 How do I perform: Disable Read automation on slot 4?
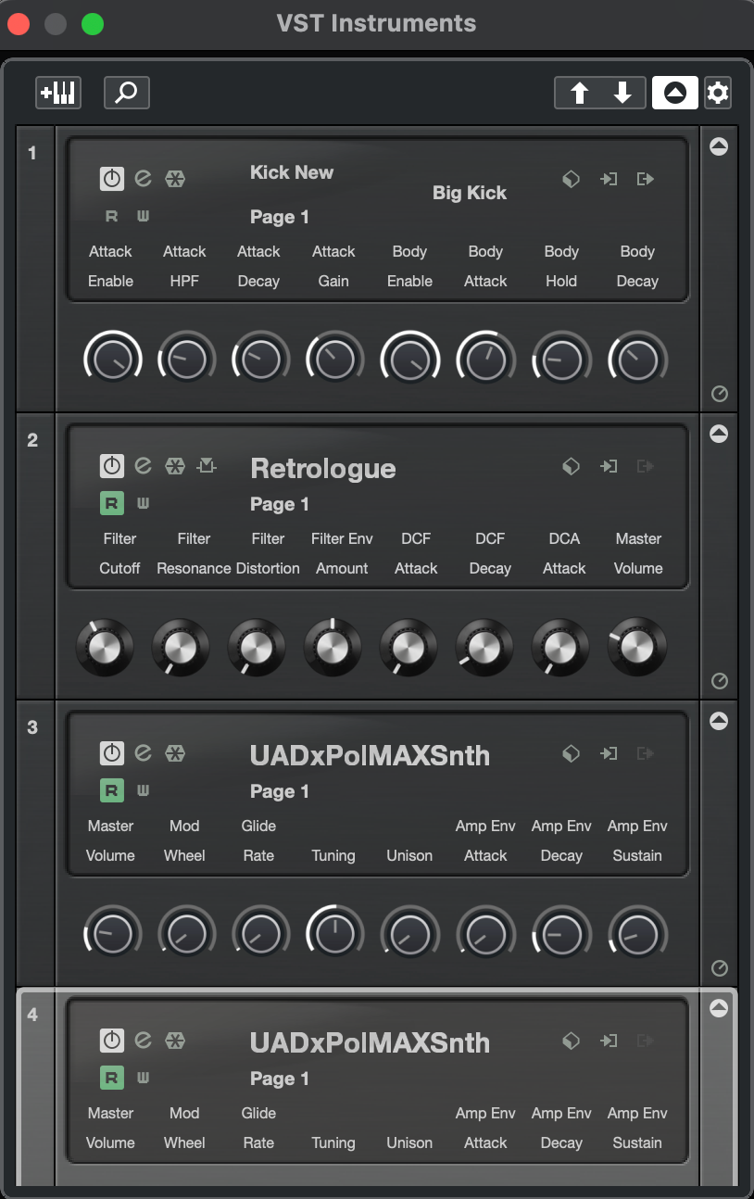[x=112, y=1078]
